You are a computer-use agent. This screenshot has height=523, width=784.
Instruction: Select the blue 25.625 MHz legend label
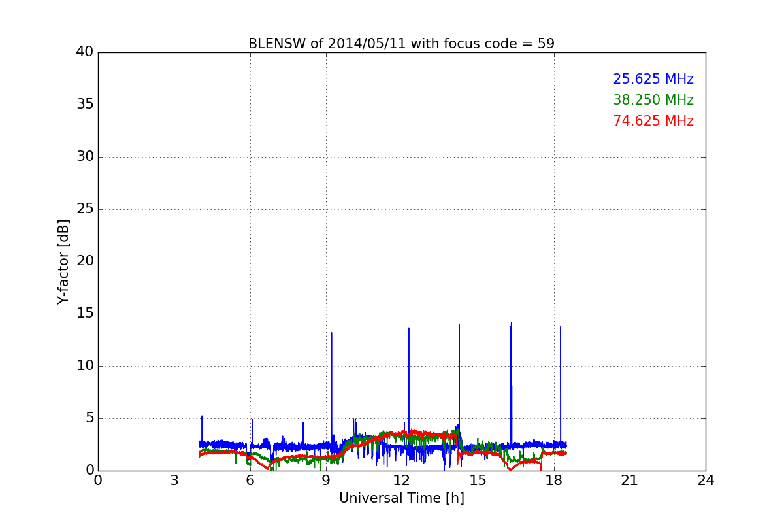click(x=653, y=79)
